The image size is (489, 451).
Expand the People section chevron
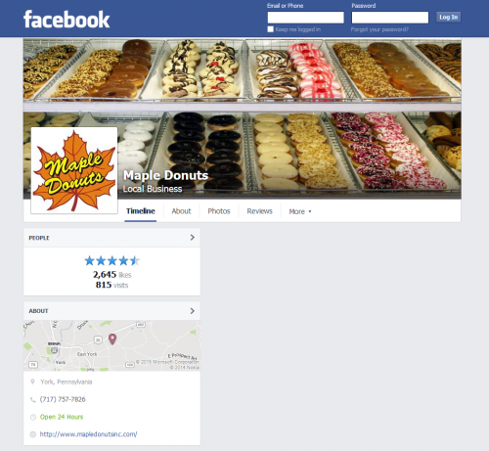click(x=193, y=238)
